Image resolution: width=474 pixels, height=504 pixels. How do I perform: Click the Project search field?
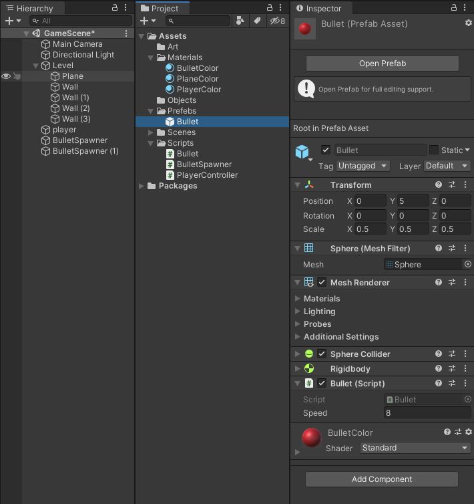pyautogui.click(x=198, y=21)
